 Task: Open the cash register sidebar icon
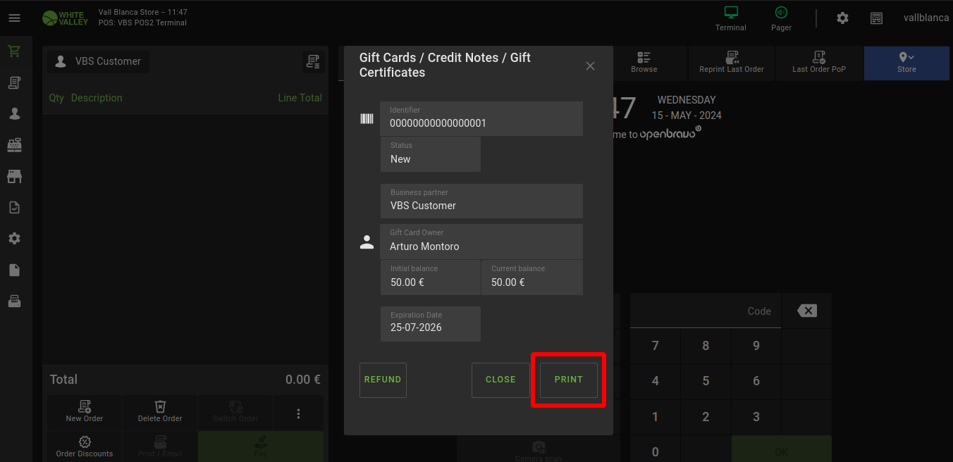[14, 145]
